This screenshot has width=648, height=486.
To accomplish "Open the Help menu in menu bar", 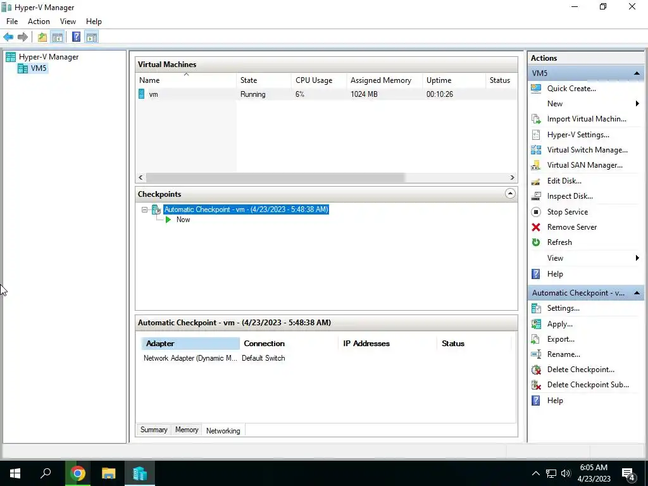I will pyautogui.click(x=94, y=22).
